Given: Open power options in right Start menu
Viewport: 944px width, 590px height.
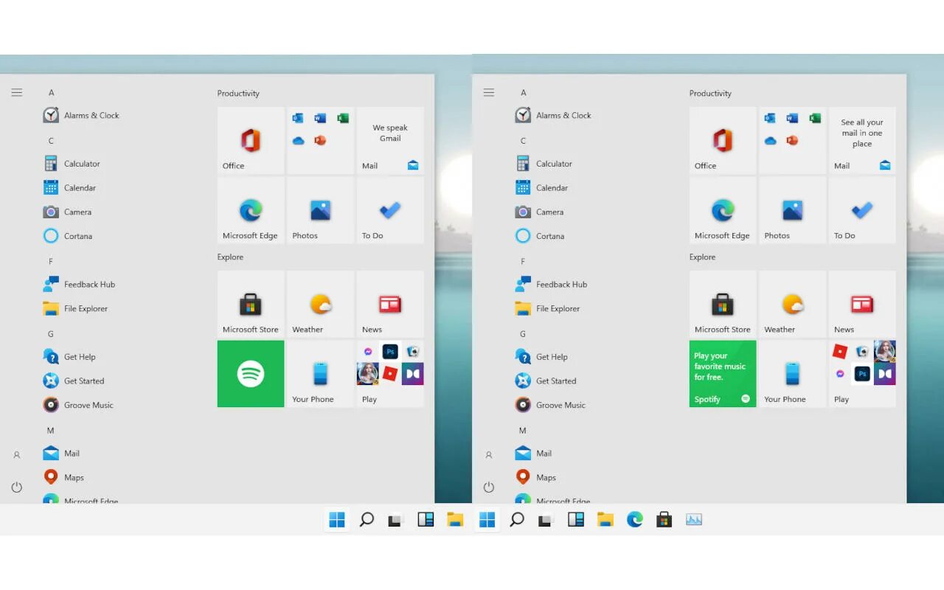Looking at the screenshot, I should coord(489,487).
